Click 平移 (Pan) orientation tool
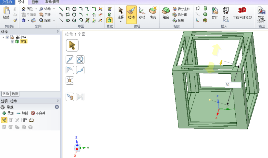This screenshot has height=158, width=268. click(45, 14)
